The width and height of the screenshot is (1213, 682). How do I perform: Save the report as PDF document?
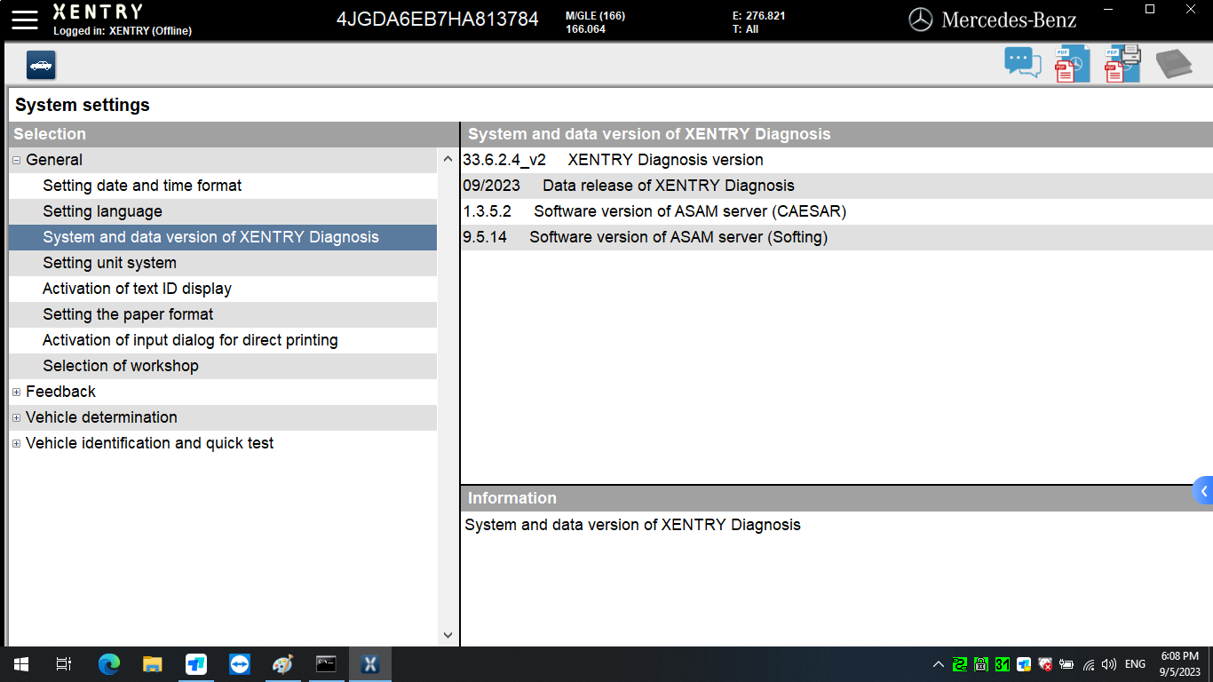pos(1071,63)
